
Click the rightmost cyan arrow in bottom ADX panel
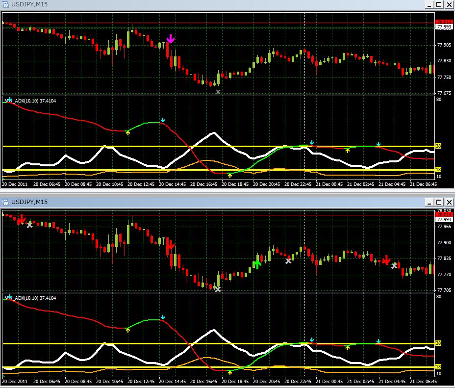(x=378, y=341)
